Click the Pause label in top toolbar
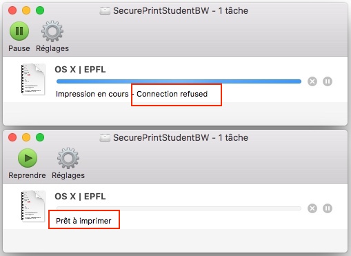The width and height of the screenshot is (351, 256). coord(19,48)
